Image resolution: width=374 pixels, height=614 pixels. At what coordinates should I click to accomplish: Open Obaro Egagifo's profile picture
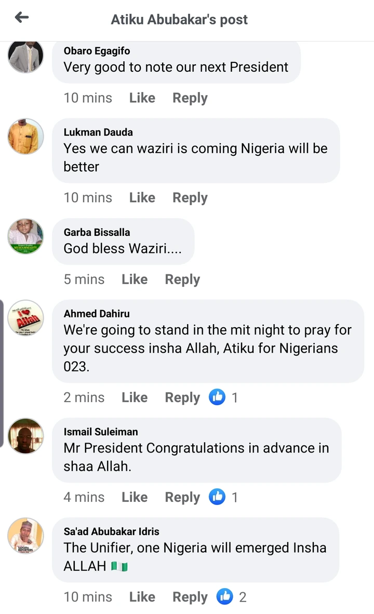tap(26, 55)
